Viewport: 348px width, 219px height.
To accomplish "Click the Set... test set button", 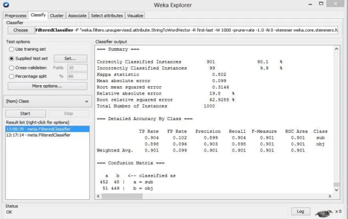I will (70, 58).
